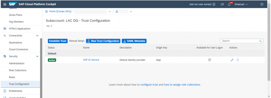The image size is (271, 98).
Task: Open the SAP ID Service link
Action: point(91,60)
